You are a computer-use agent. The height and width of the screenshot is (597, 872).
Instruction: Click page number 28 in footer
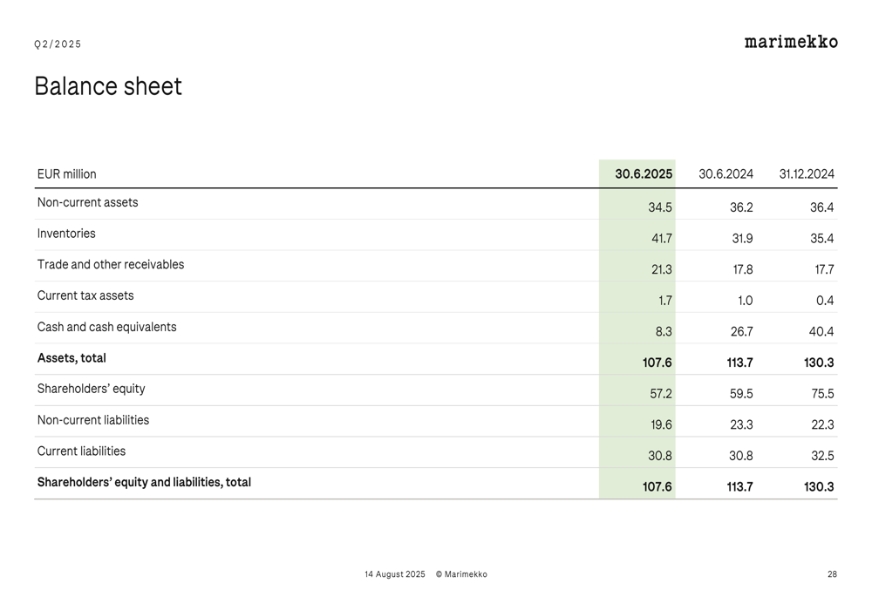coord(832,574)
